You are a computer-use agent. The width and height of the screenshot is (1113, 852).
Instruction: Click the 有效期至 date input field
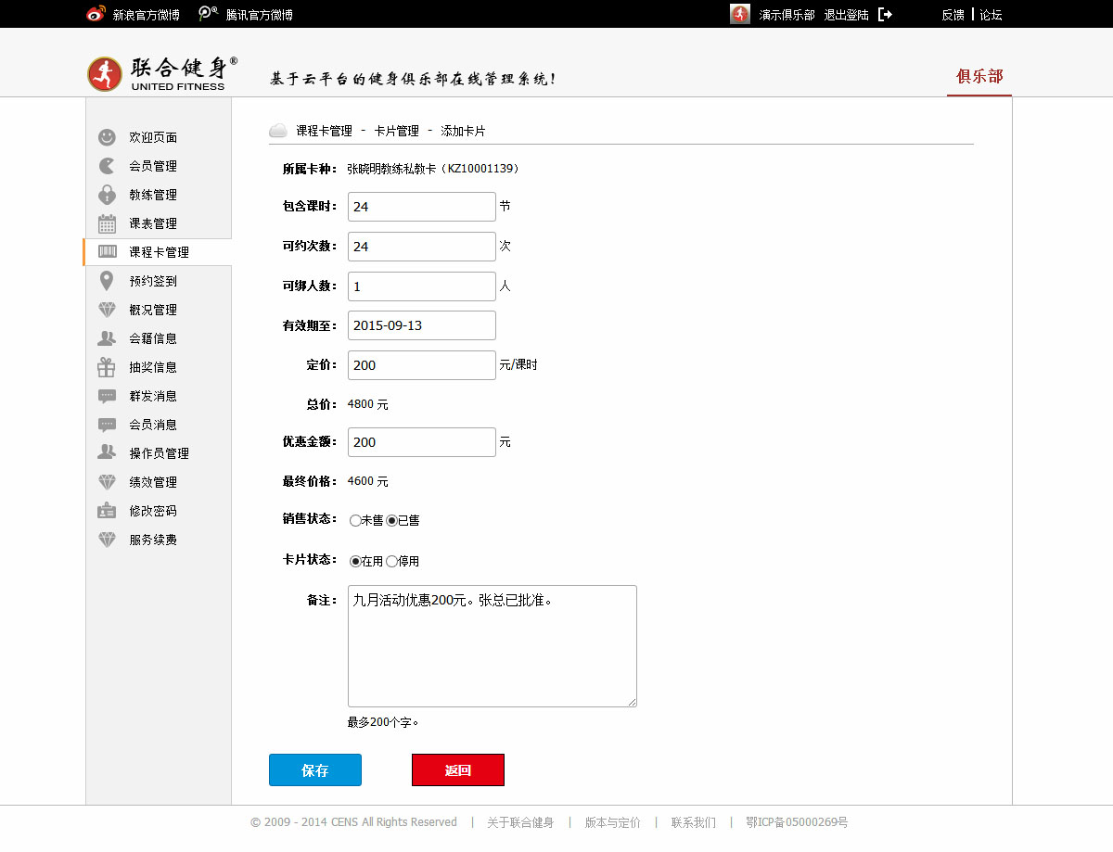click(x=422, y=325)
